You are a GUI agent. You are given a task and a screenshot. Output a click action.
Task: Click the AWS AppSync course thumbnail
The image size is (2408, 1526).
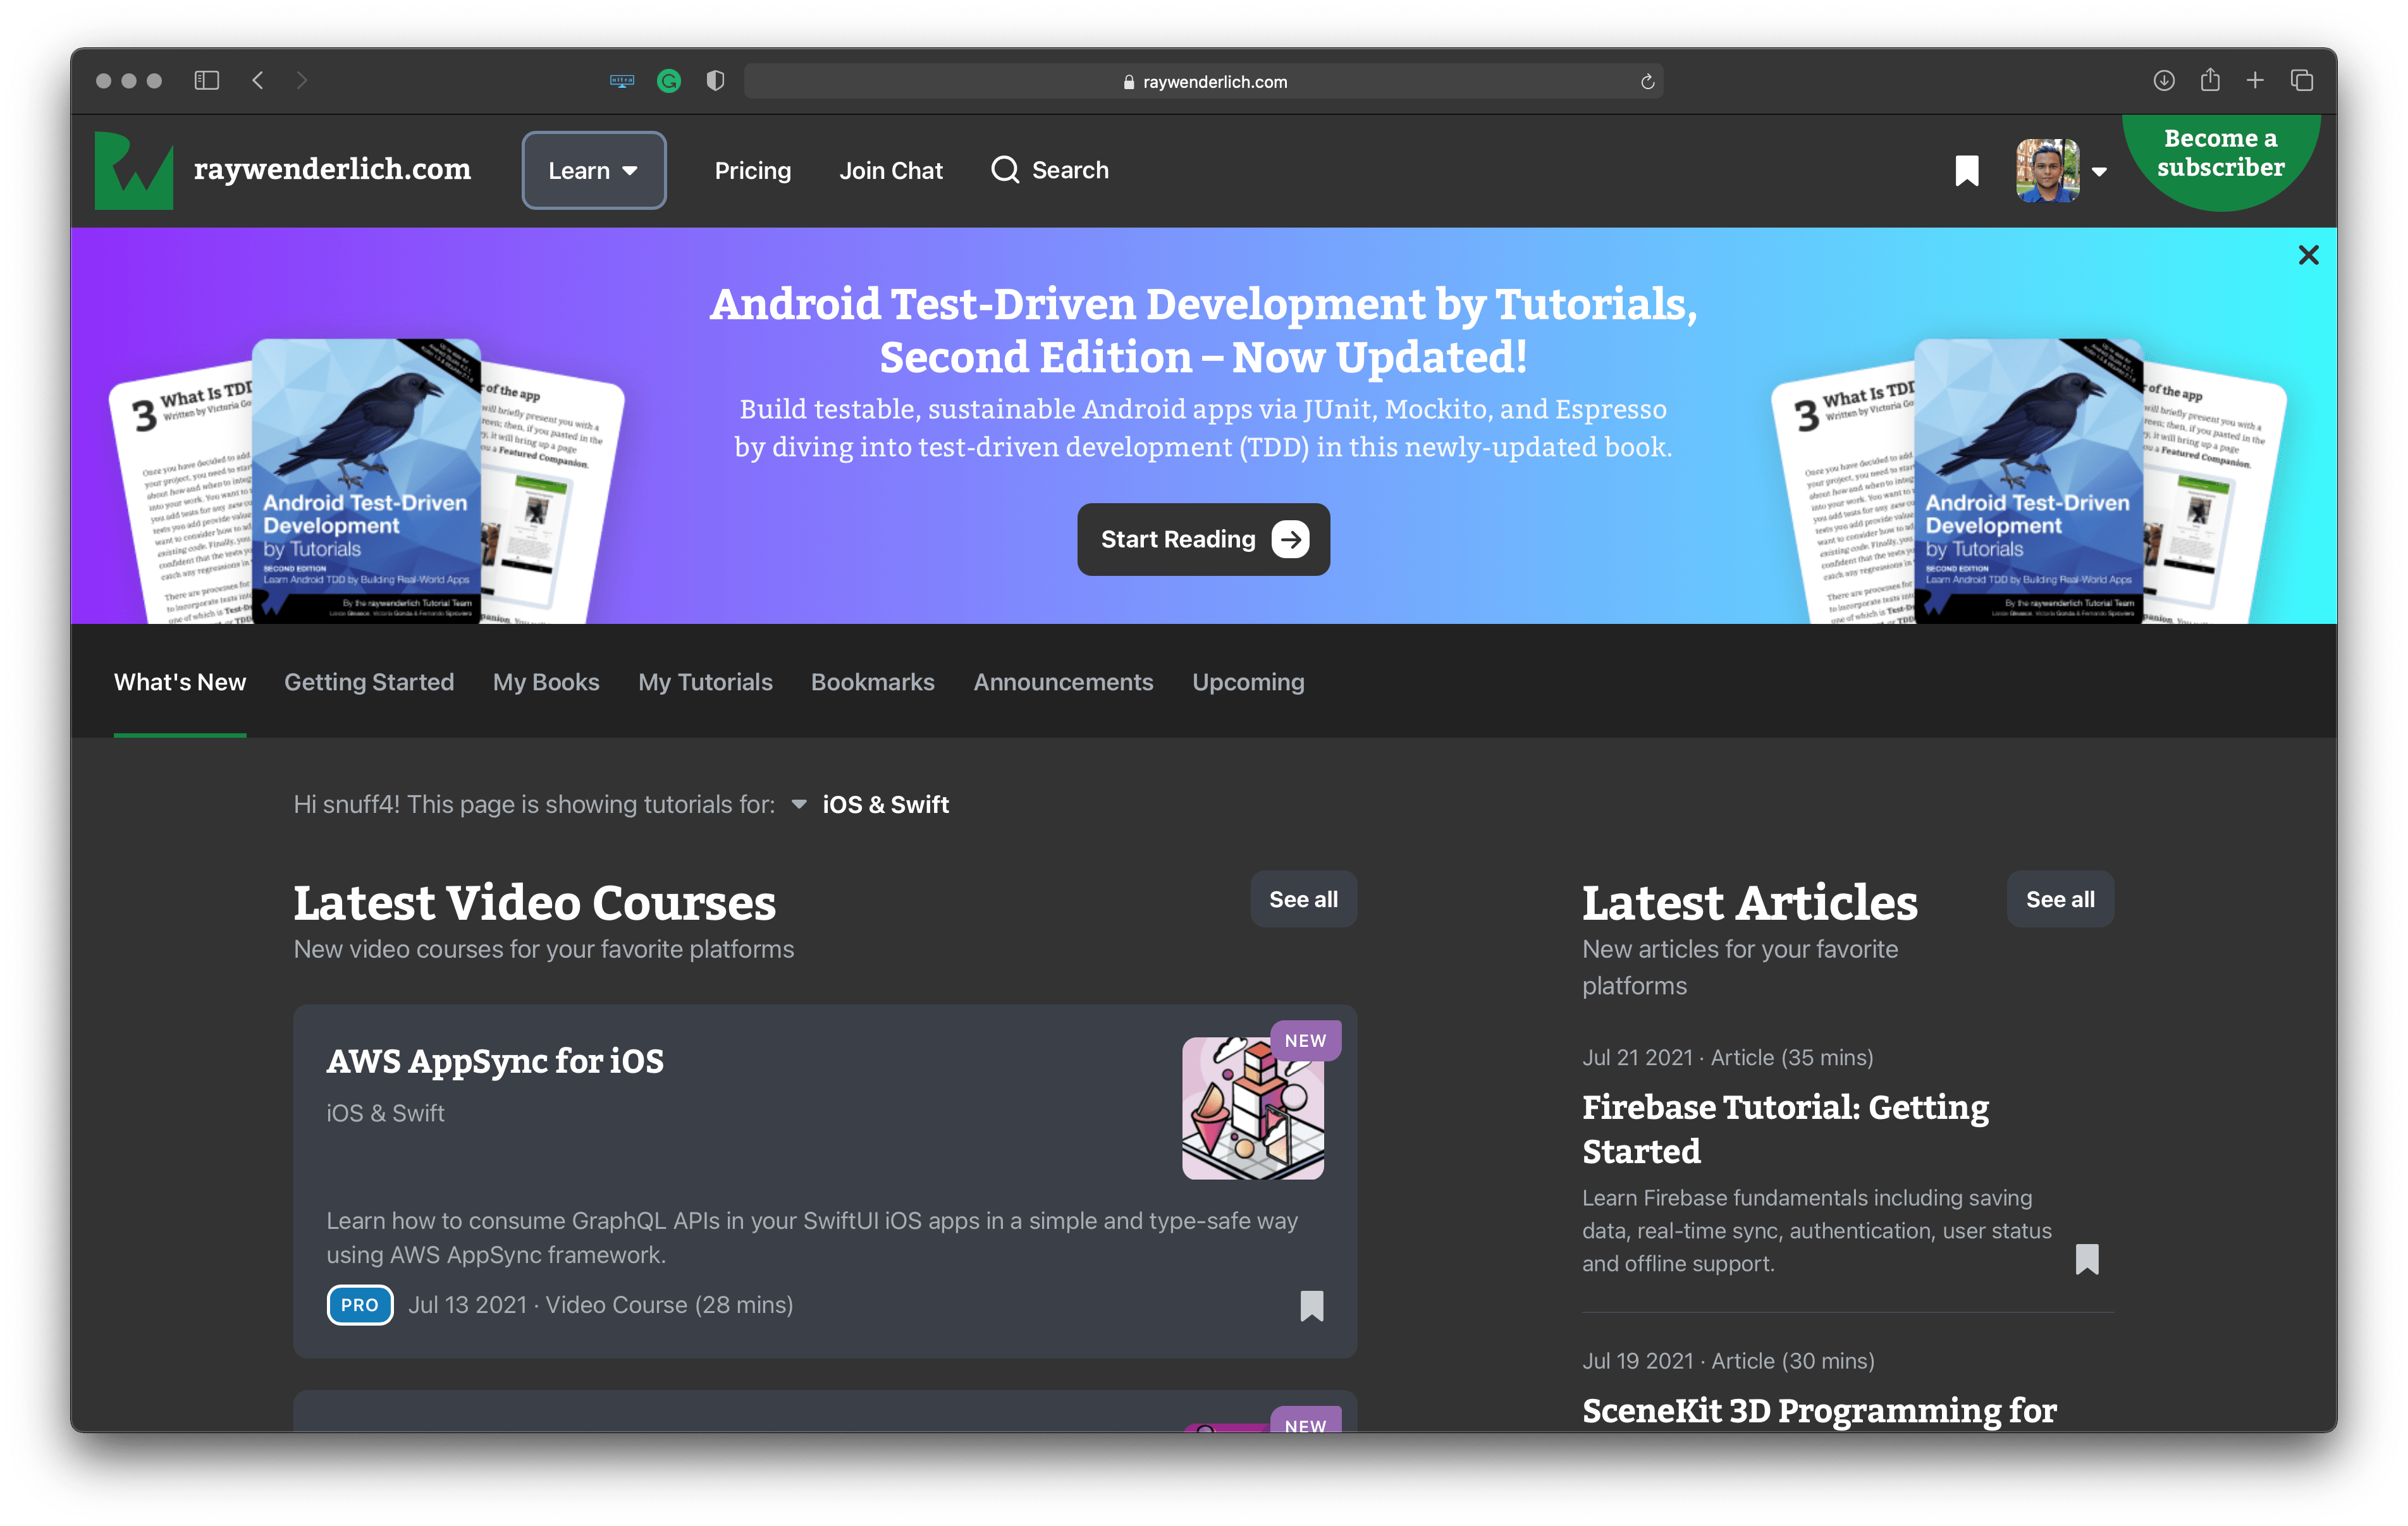[1252, 1108]
